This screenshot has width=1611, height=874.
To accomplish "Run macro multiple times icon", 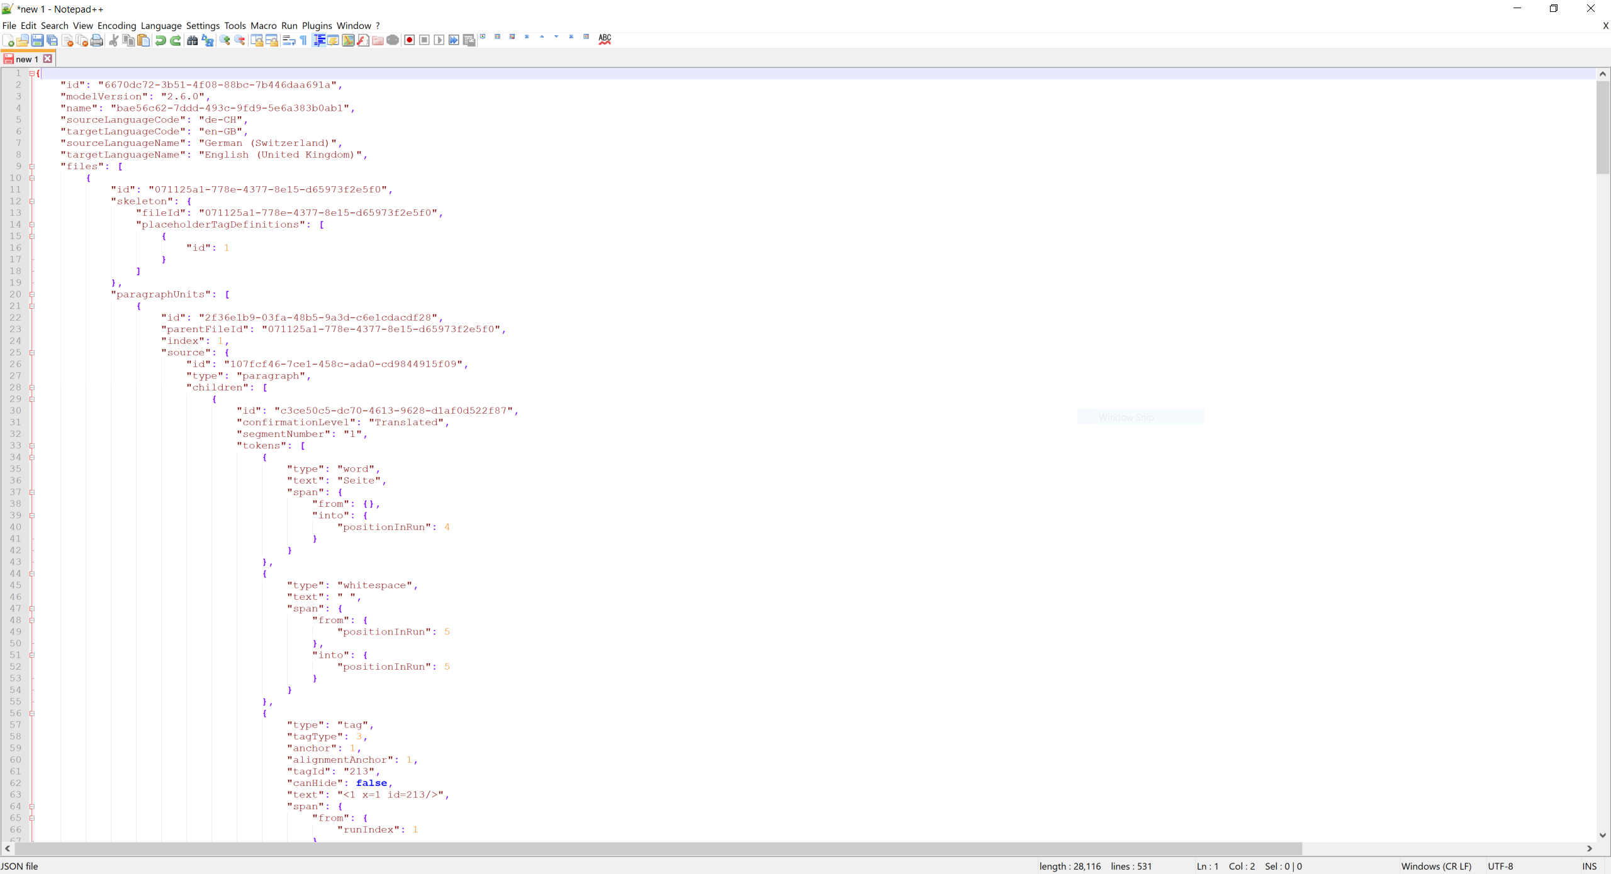I will (454, 40).
